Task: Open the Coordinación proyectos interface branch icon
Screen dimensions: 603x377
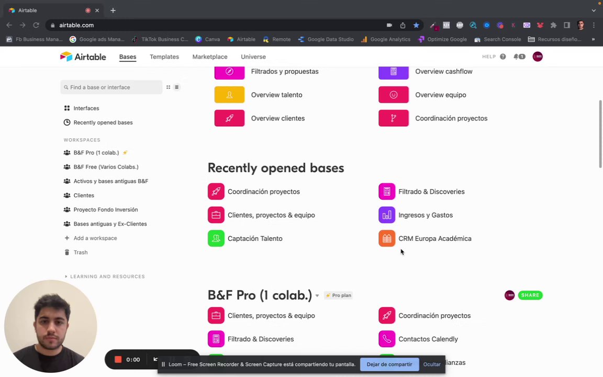Action: pyautogui.click(x=394, y=118)
